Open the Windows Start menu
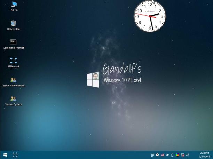The width and height of the screenshot is (213, 159). click(x=5, y=155)
